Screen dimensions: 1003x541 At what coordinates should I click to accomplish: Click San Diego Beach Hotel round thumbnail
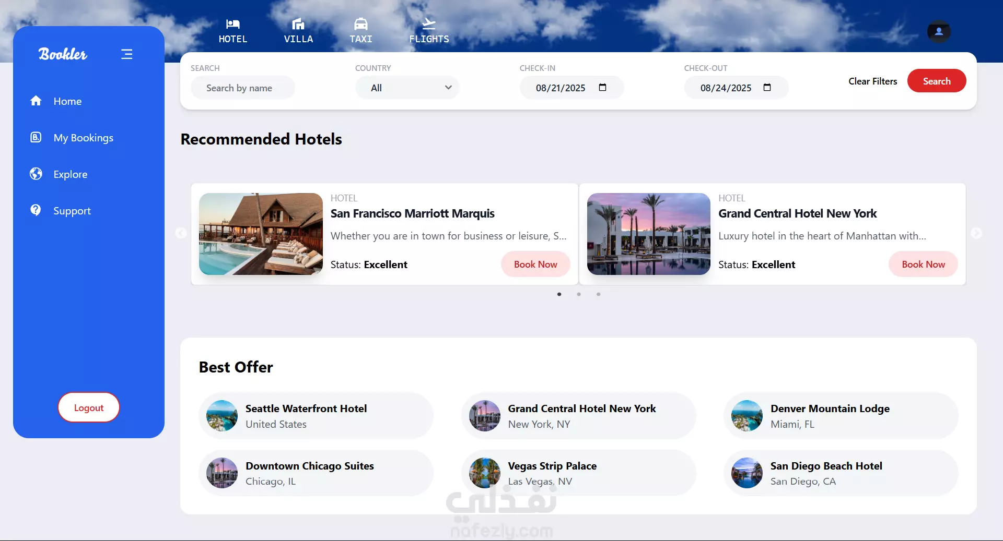point(747,473)
